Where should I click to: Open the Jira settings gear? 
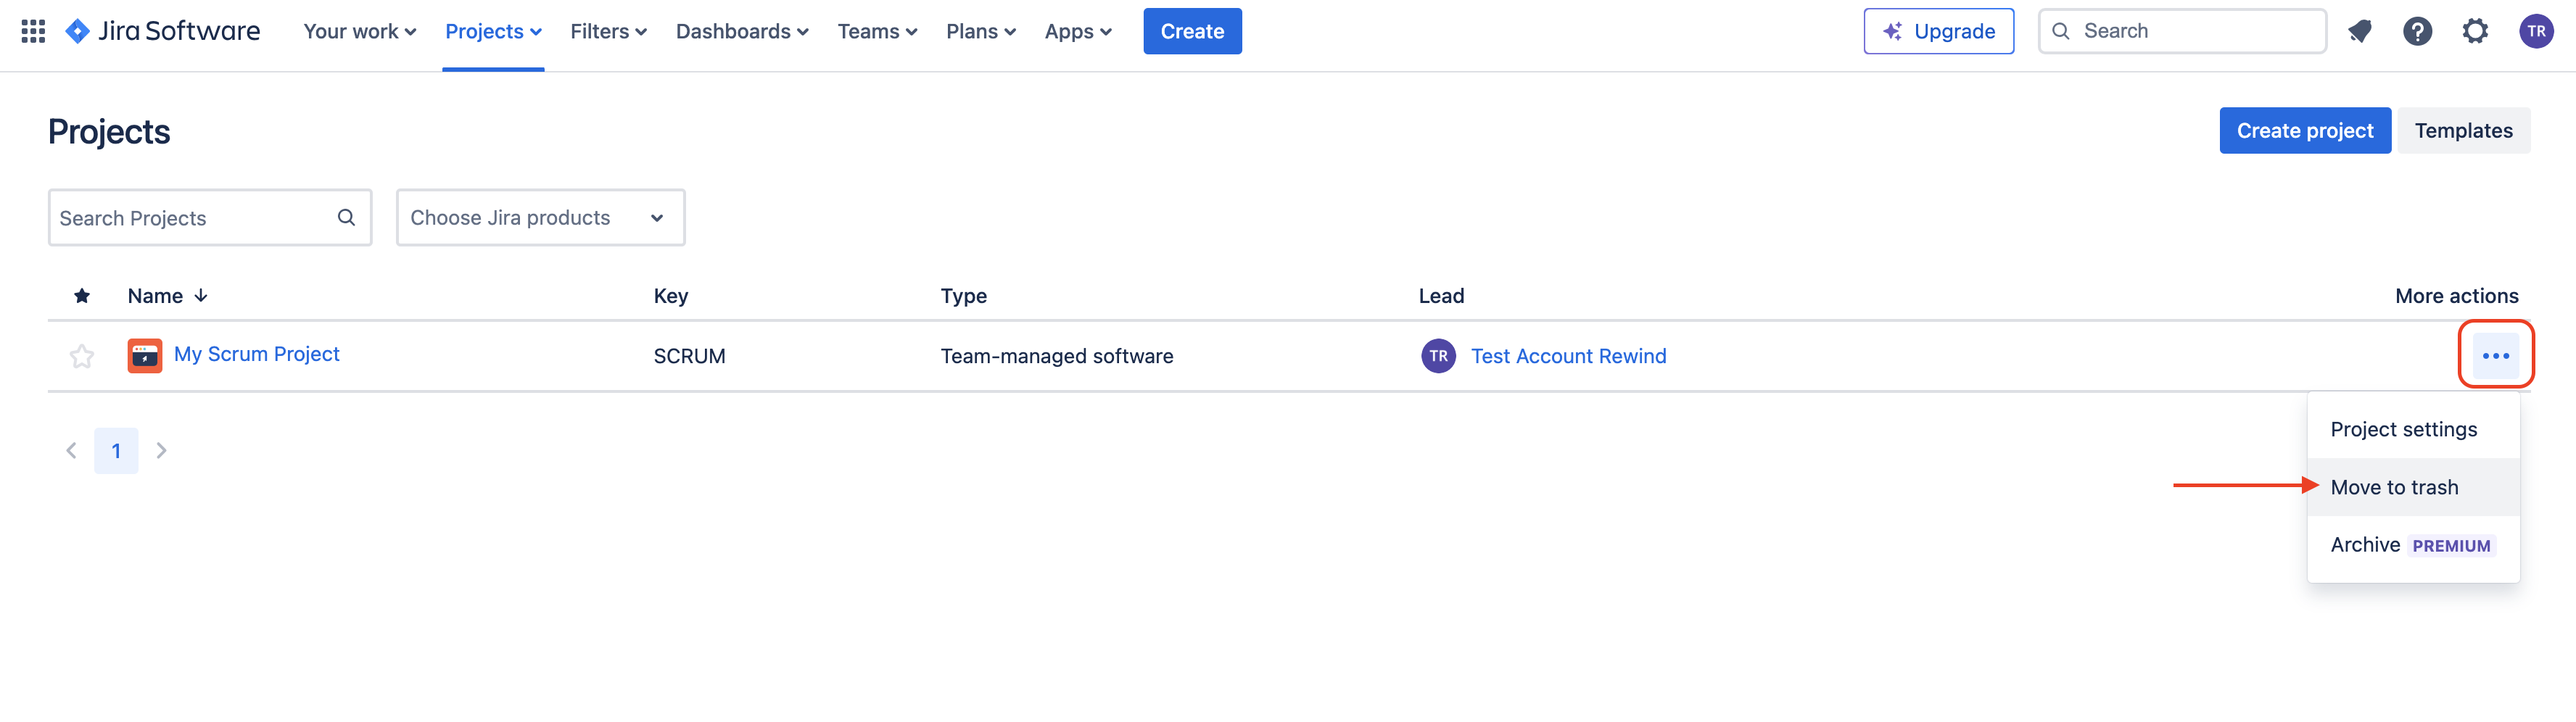[2476, 31]
